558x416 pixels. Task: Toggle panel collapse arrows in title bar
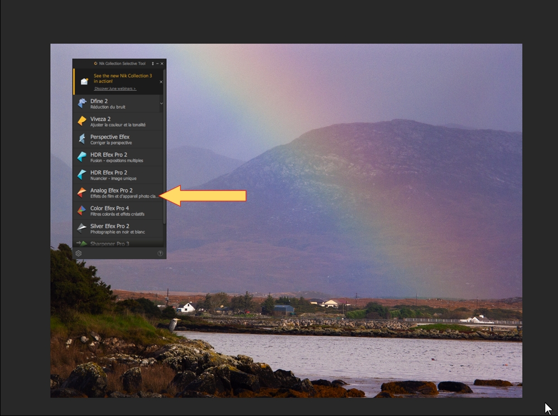[153, 64]
